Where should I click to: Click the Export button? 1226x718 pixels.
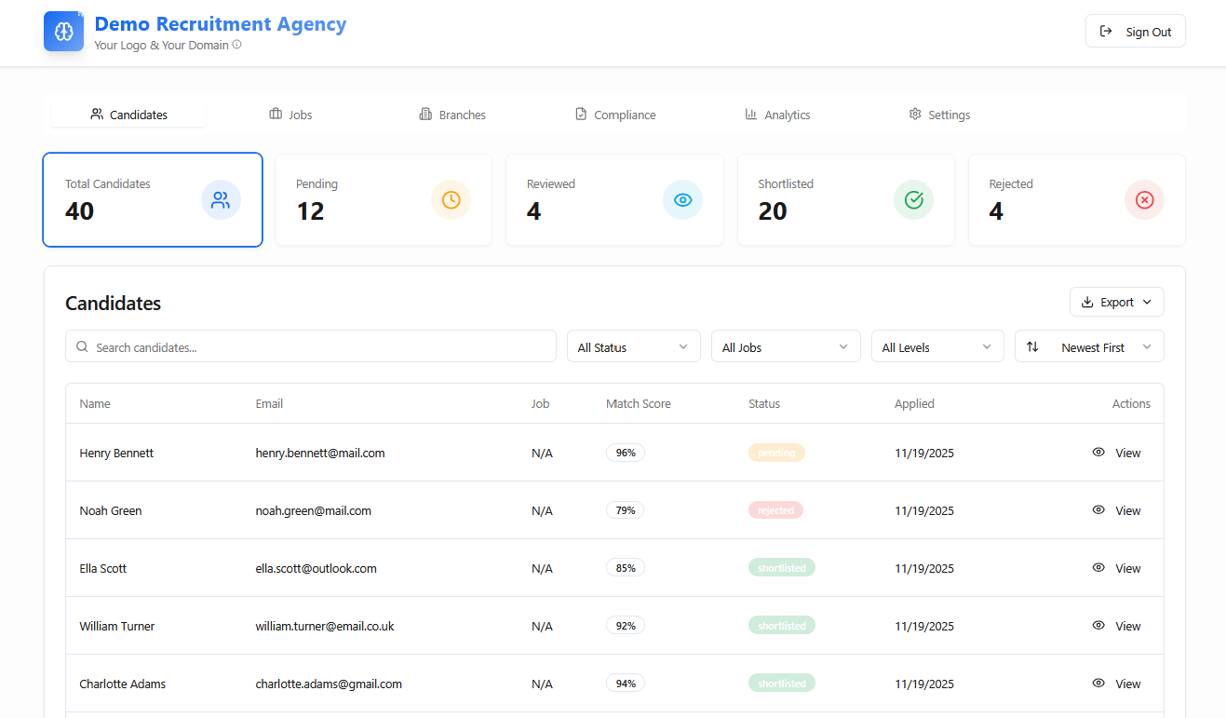(x=1116, y=302)
